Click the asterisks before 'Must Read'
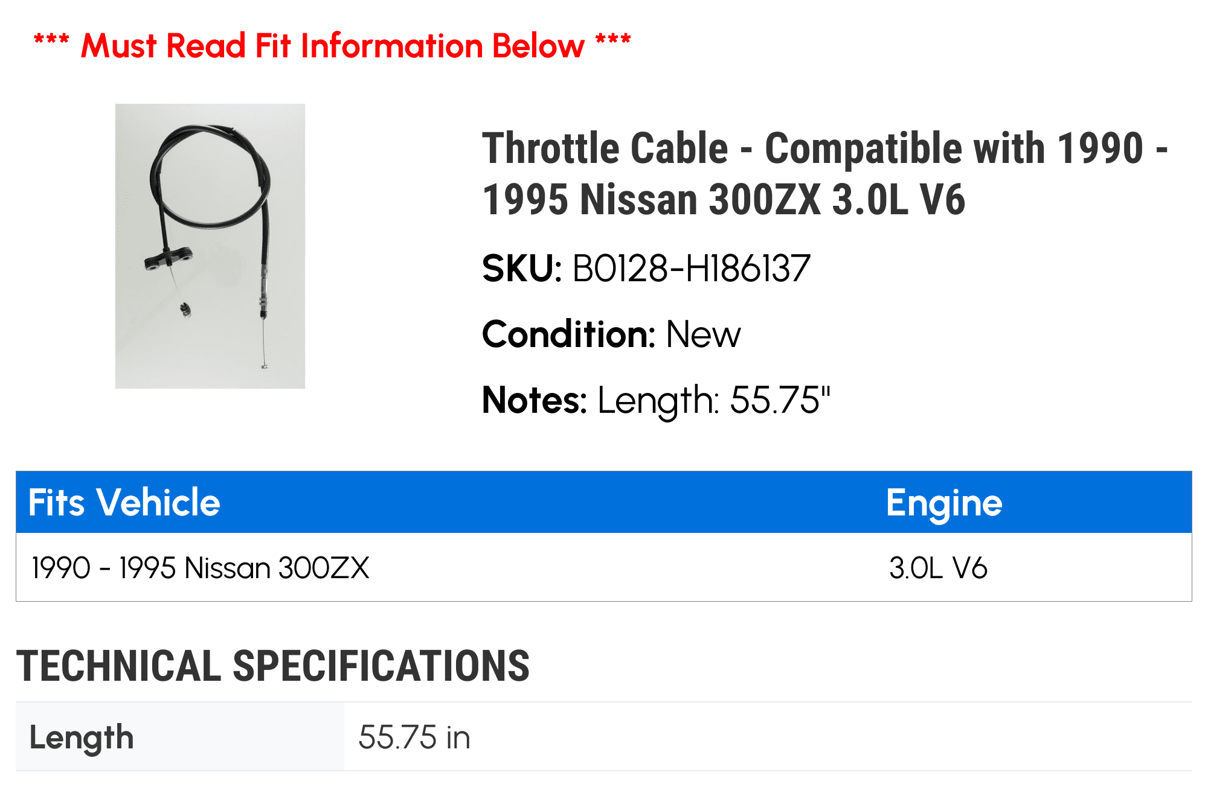This screenshot has height=787, width=1208. (51, 41)
